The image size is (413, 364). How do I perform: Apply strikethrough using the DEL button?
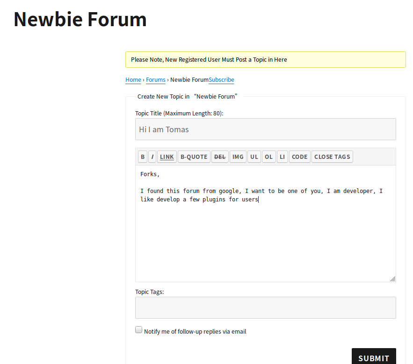click(220, 157)
